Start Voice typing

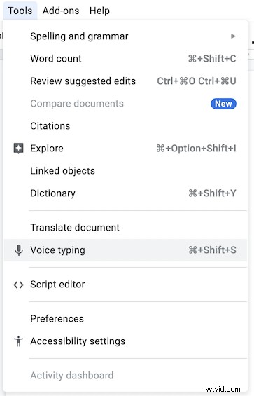coord(125,250)
